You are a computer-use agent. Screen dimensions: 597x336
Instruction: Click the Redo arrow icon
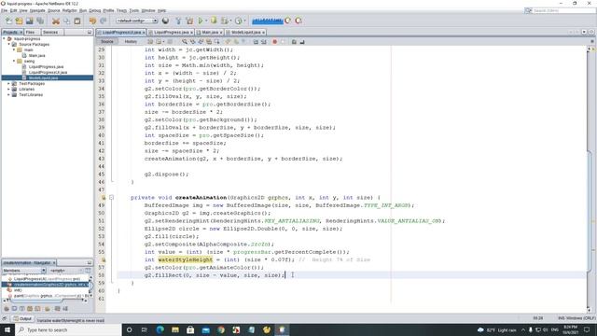coord(104,21)
